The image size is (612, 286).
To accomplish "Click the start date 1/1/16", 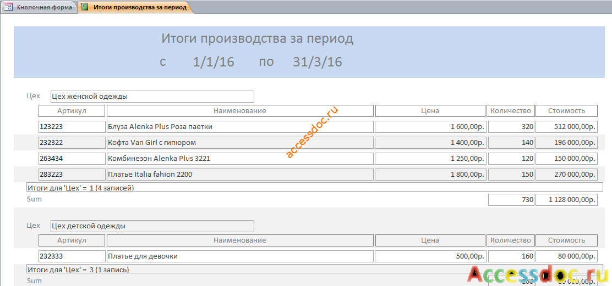I will 214,62.
